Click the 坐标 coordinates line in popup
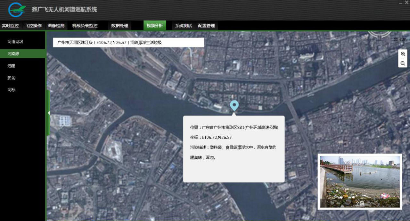410x221 pixels. click(211, 137)
